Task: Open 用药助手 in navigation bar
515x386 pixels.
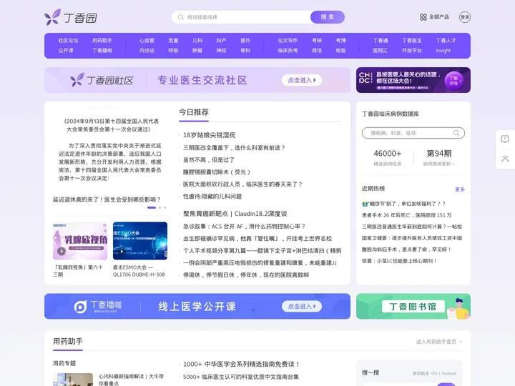Action: (102, 40)
